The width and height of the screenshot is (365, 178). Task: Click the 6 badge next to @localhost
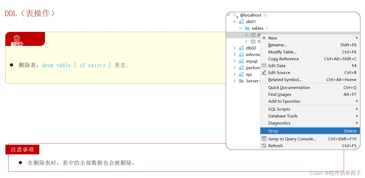(x=266, y=15)
